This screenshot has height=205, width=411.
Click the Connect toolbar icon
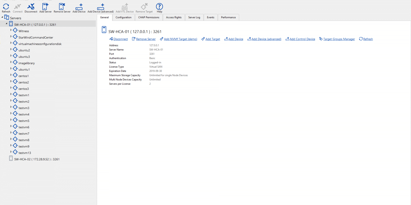pyautogui.click(x=17, y=6)
